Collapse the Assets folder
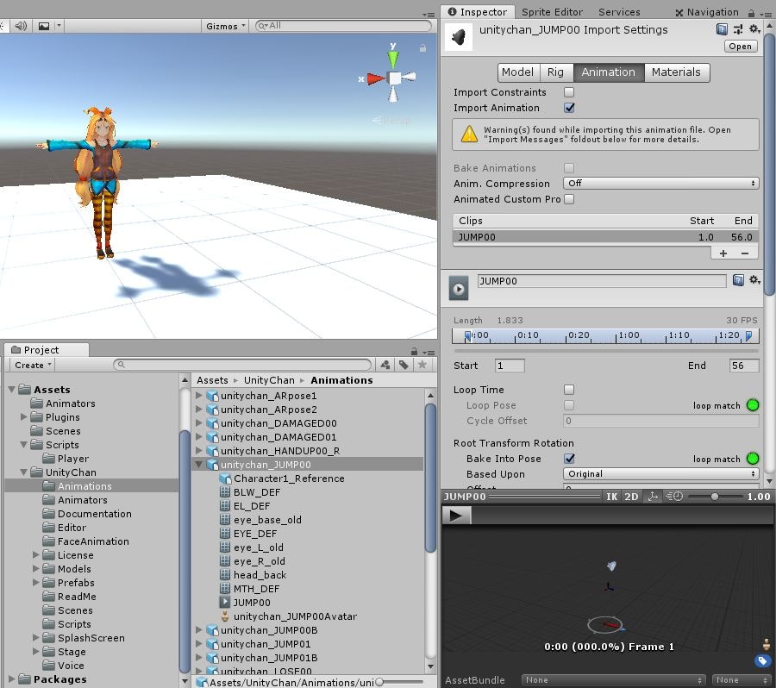 [12, 390]
